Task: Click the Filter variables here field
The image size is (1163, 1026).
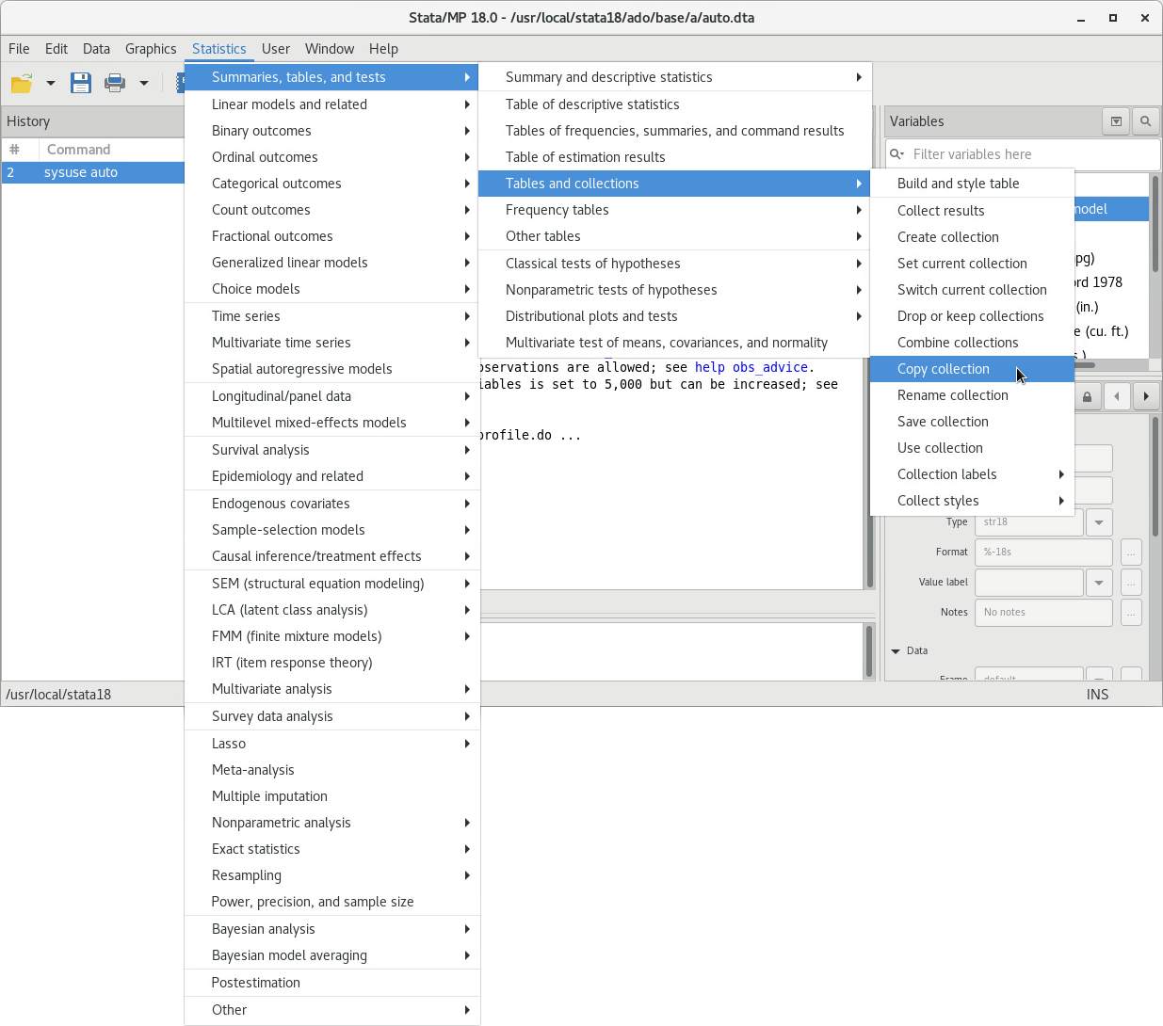Action: [1023, 154]
